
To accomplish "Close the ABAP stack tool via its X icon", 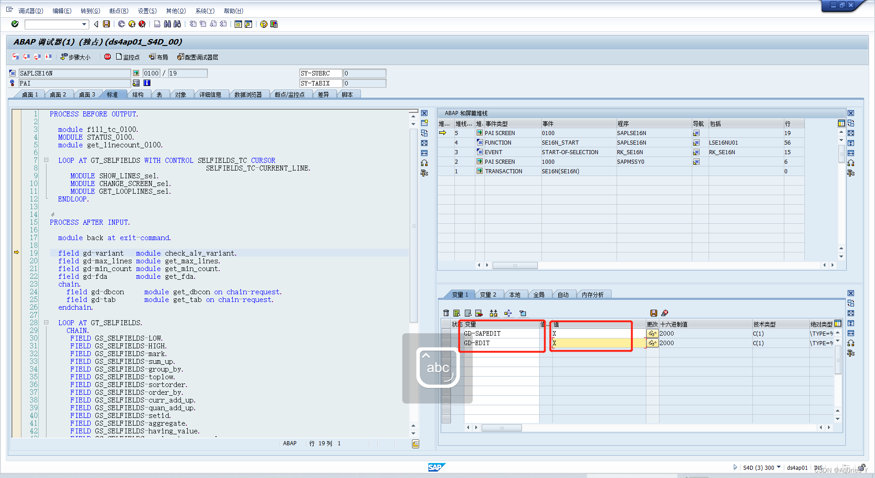I will (x=851, y=113).
